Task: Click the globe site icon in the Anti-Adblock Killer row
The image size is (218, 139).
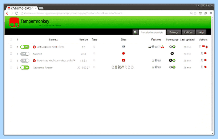Action: click(x=124, y=47)
